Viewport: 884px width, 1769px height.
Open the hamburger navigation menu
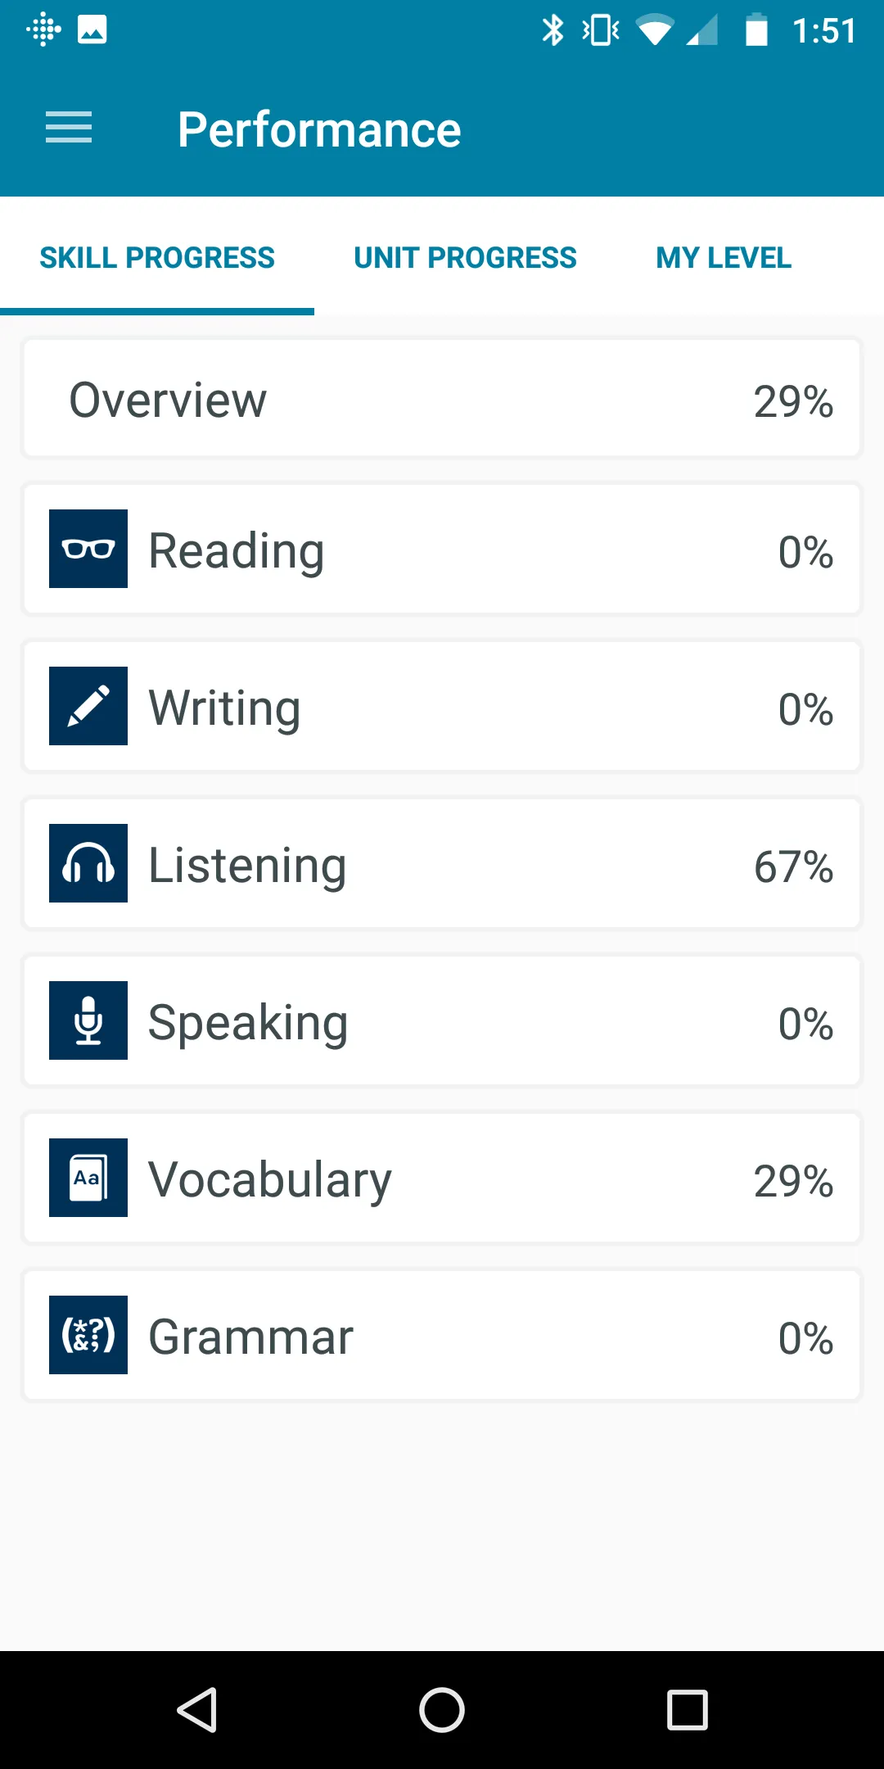pos(69,128)
